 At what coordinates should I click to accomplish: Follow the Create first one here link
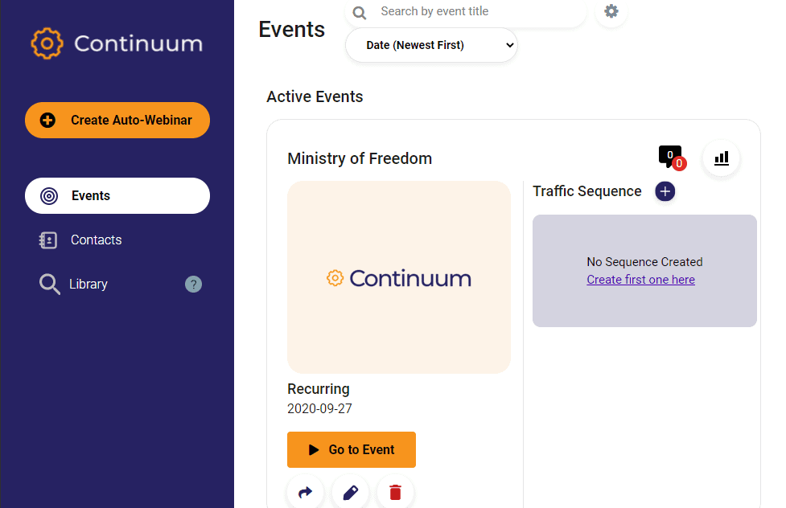coord(640,280)
